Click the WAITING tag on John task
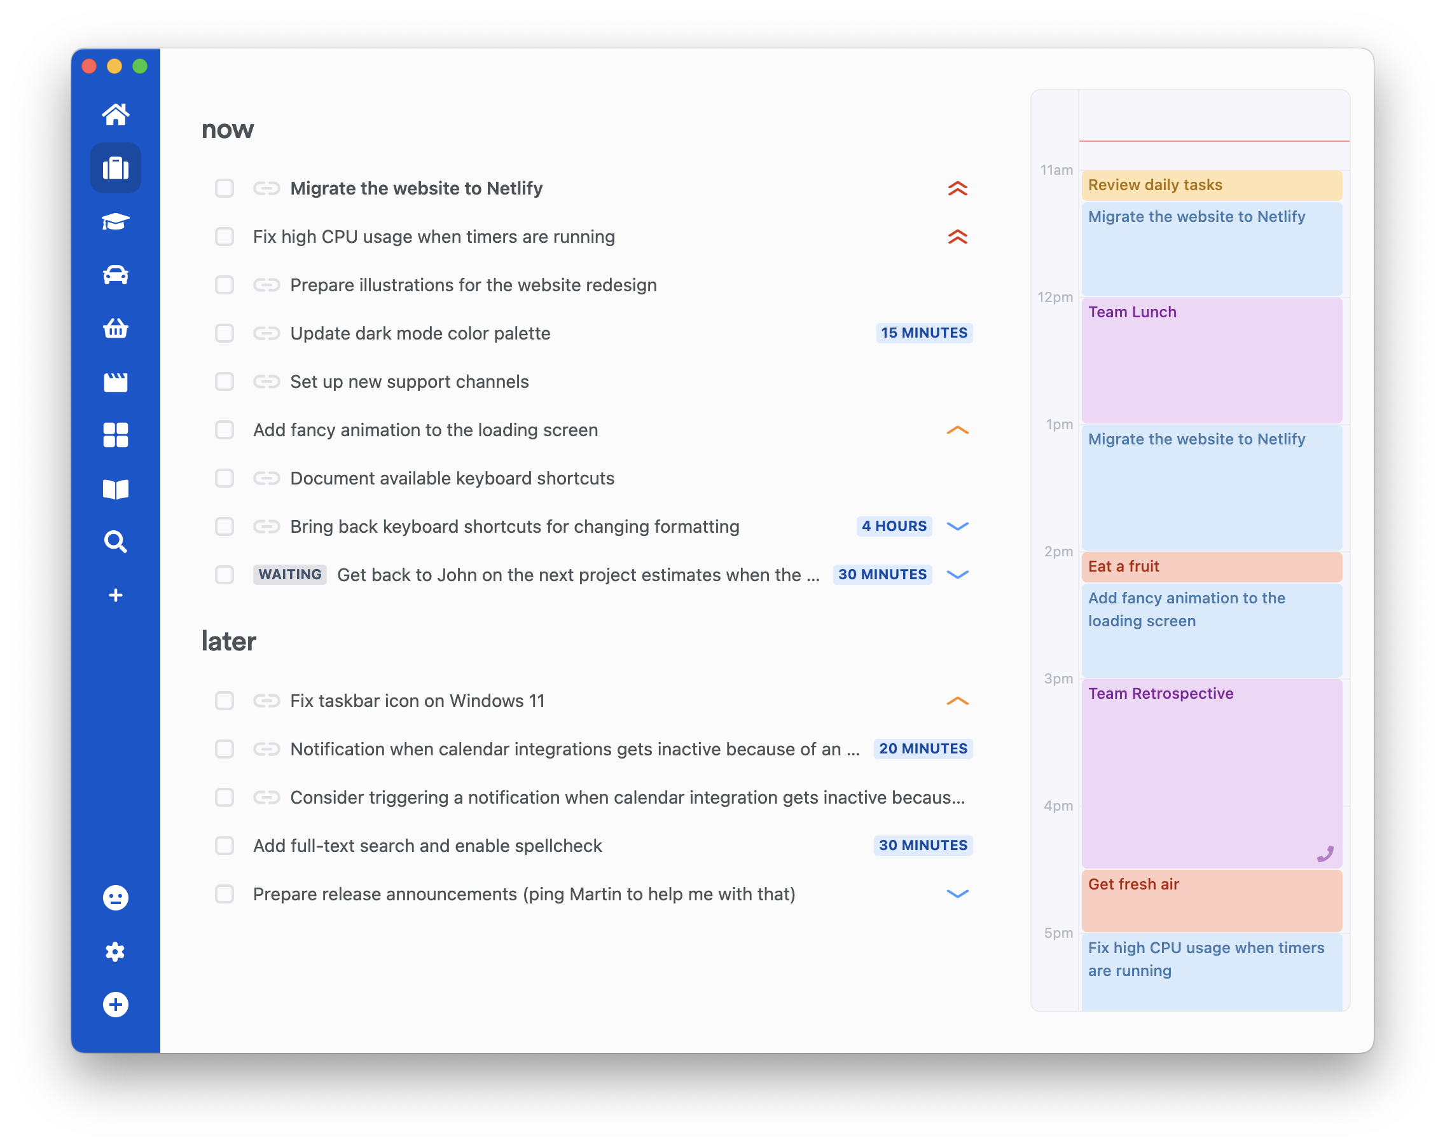Image resolution: width=1445 pixels, height=1147 pixels. click(x=289, y=575)
